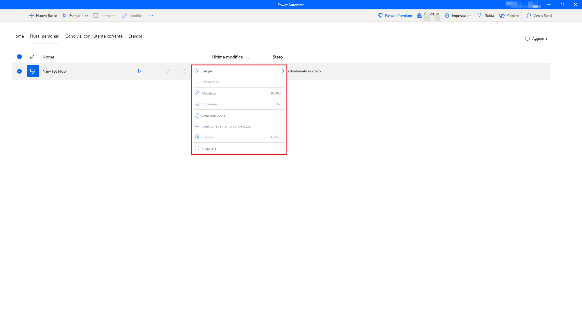
Task: Sort by Ultima modifica column
Action: pyautogui.click(x=227, y=57)
